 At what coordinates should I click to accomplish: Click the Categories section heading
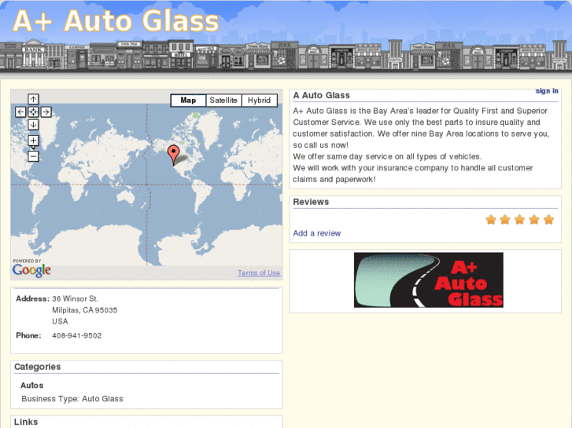pos(38,367)
